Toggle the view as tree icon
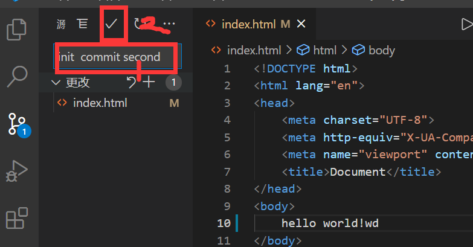Screen dimensions: 473x247 (x=82, y=24)
